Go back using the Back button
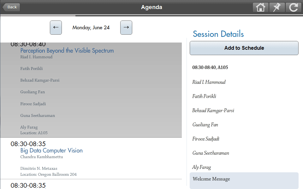The height and width of the screenshot is (189, 303). [11, 7]
